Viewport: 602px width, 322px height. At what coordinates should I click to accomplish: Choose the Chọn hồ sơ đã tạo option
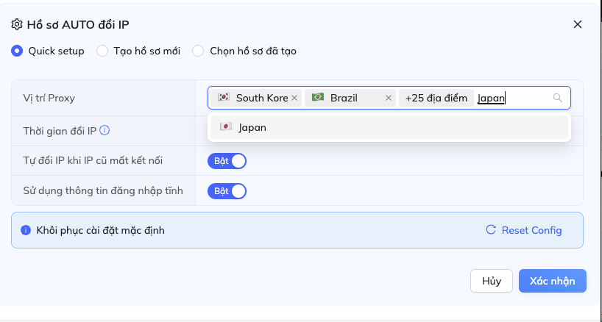[198, 51]
